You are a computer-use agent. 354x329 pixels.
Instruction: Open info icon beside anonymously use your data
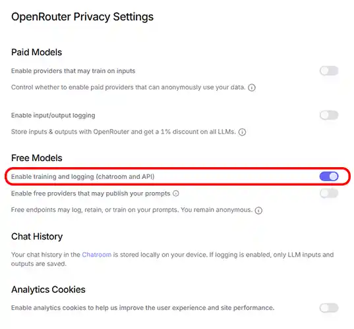coord(252,88)
